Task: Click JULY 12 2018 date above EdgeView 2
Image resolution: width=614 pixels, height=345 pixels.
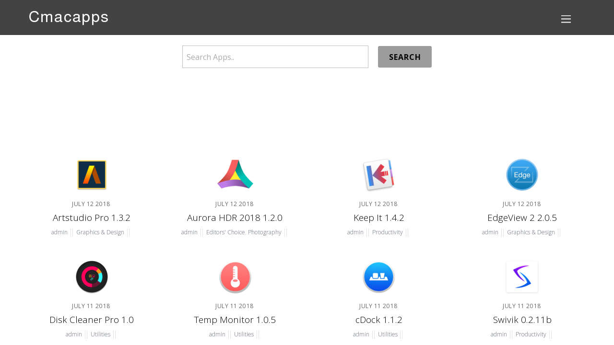Action: click(522, 204)
